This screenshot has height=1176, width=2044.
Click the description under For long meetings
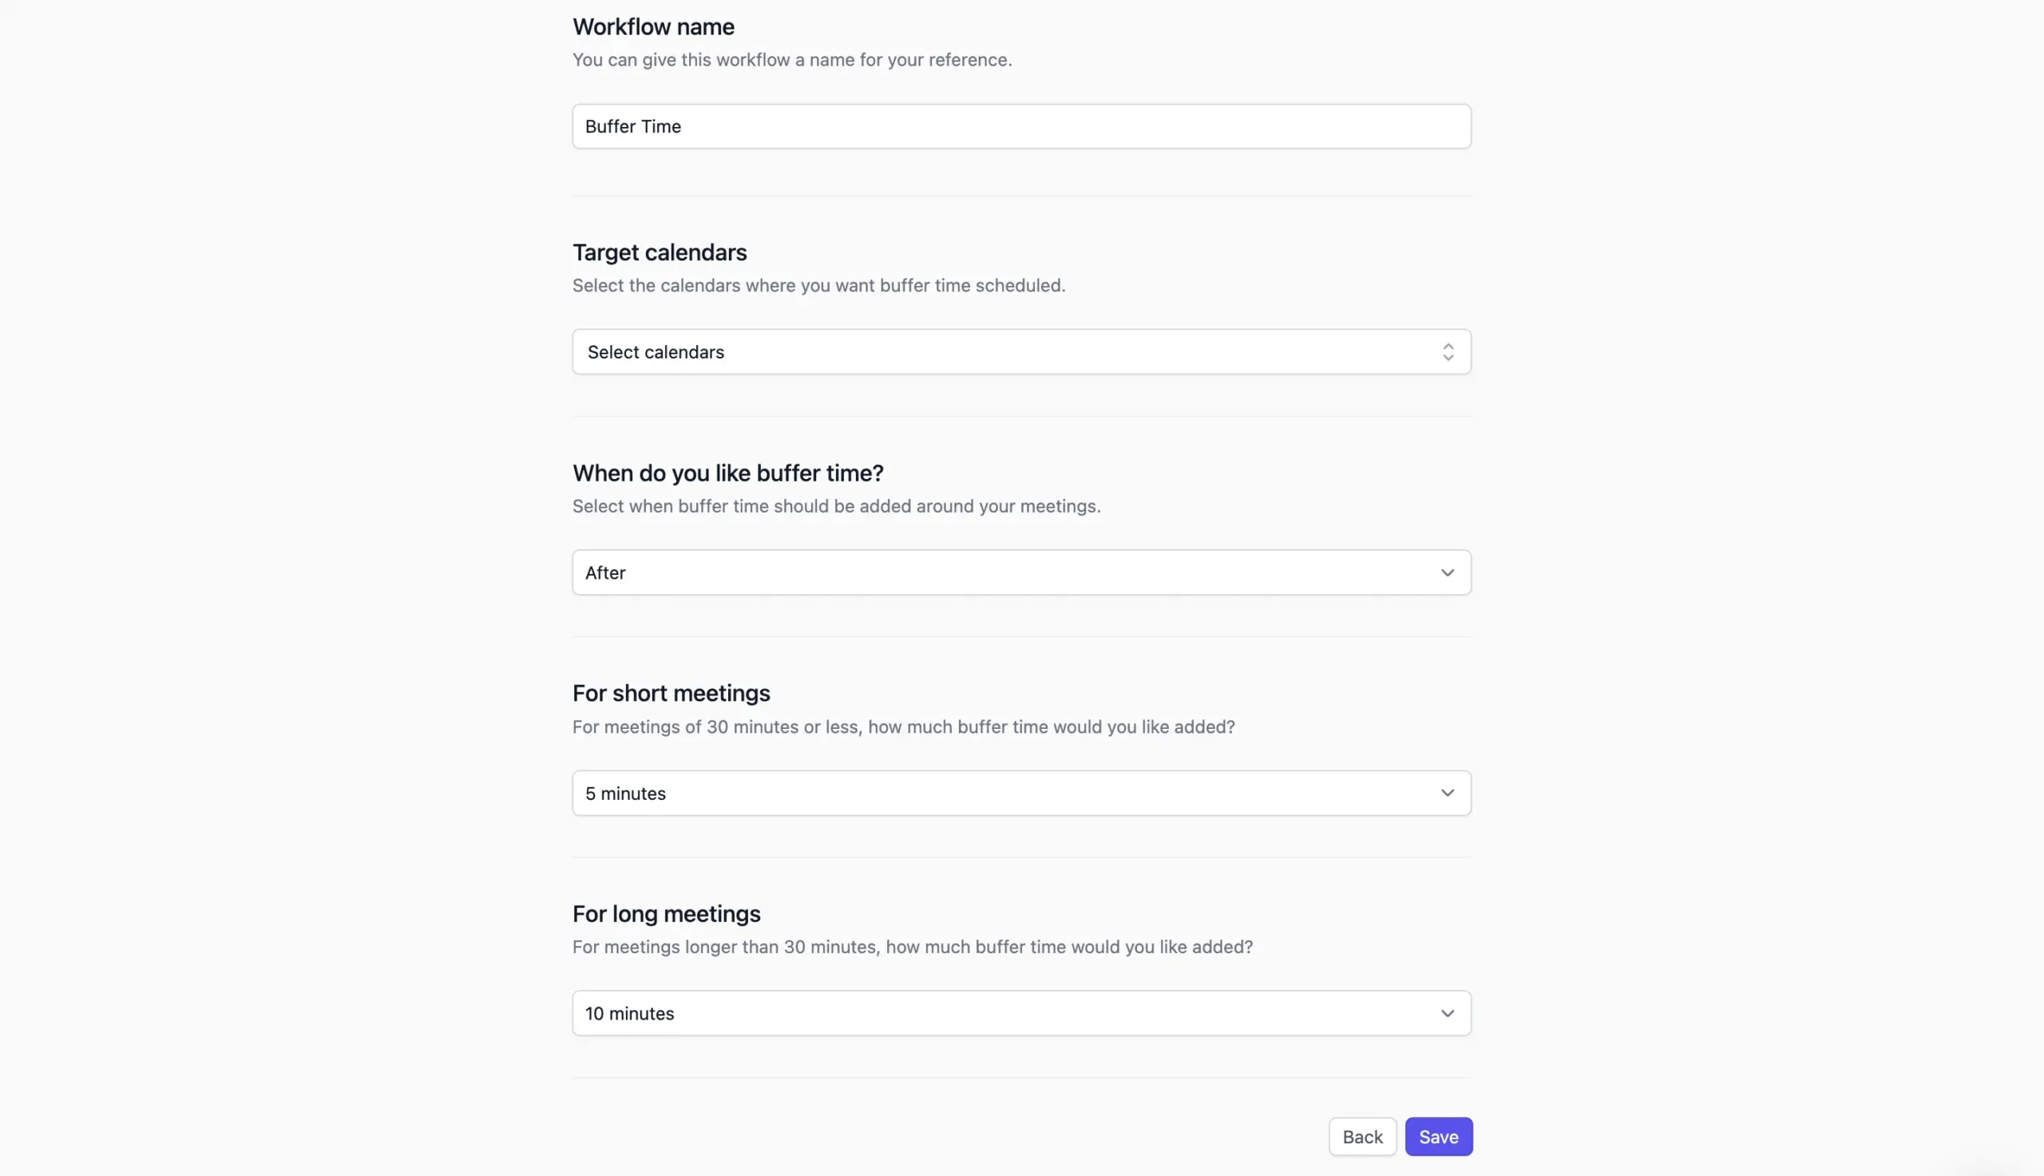pyautogui.click(x=912, y=947)
